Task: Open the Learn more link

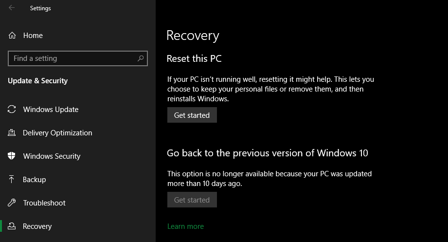Action: coord(185,226)
